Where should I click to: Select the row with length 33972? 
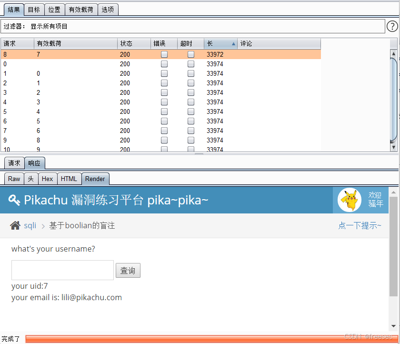click(x=161, y=54)
